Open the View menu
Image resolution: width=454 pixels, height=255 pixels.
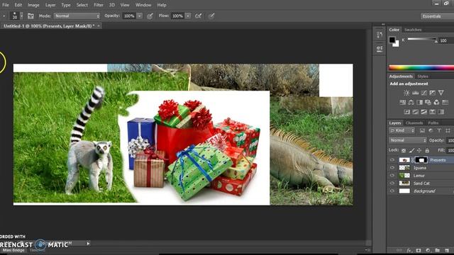pos(125,5)
